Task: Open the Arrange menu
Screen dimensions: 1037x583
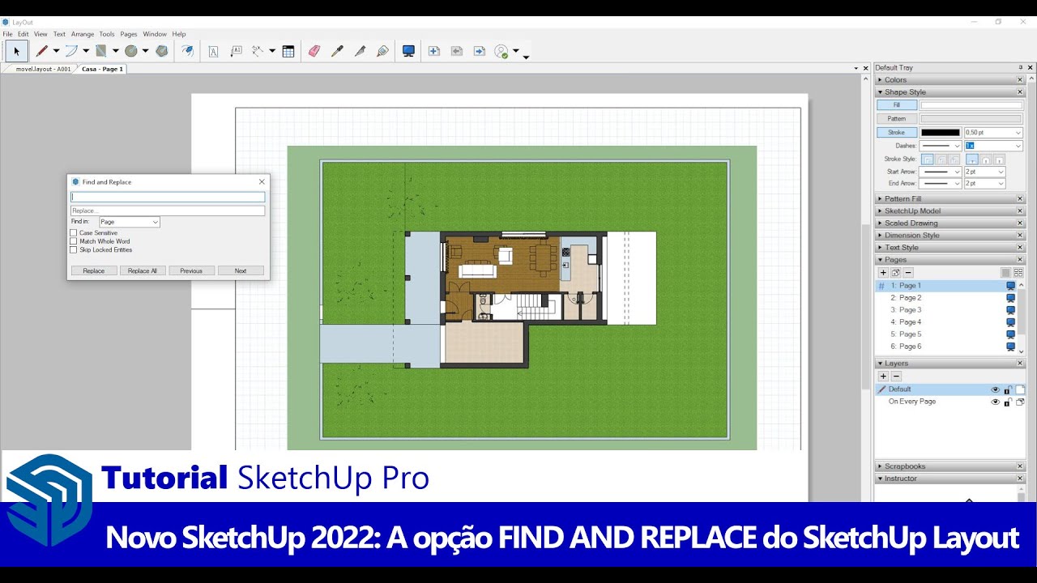Action: click(x=83, y=34)
